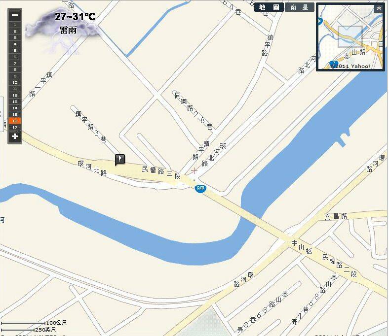Screen dimensions: 389x336
Task: Expand the left side panel handle
Action: coord(1,114)
